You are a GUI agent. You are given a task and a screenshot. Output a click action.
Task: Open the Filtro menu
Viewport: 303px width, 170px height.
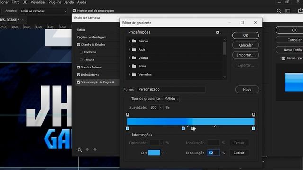(x=16, y=2)
